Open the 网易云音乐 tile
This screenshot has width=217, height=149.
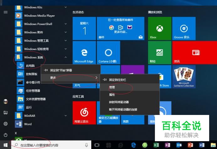coord(84,113)
